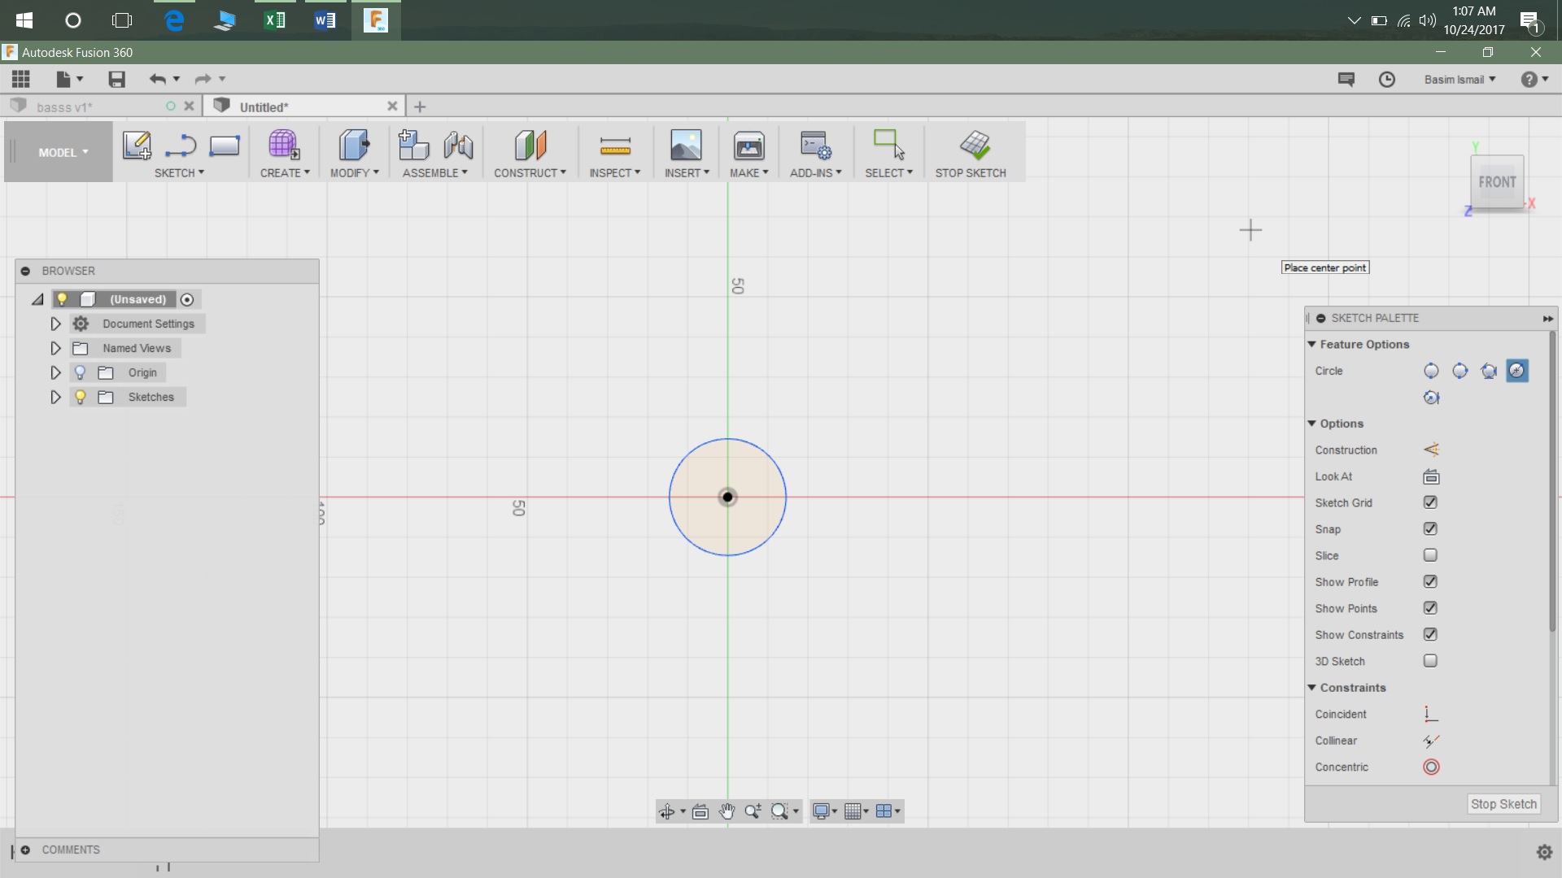Apply the Concentric constraint
This screenshot has height=878, width=1562.
tap(1431, 767)
